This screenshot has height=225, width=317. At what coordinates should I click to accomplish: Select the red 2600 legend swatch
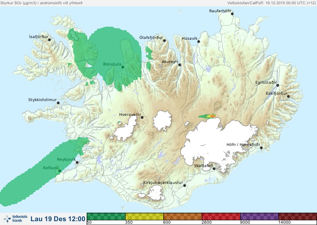tap(221, 217)
